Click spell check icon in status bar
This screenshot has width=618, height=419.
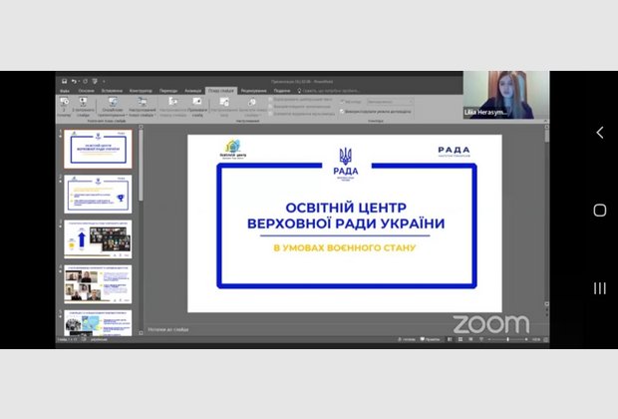click(84, 339)
